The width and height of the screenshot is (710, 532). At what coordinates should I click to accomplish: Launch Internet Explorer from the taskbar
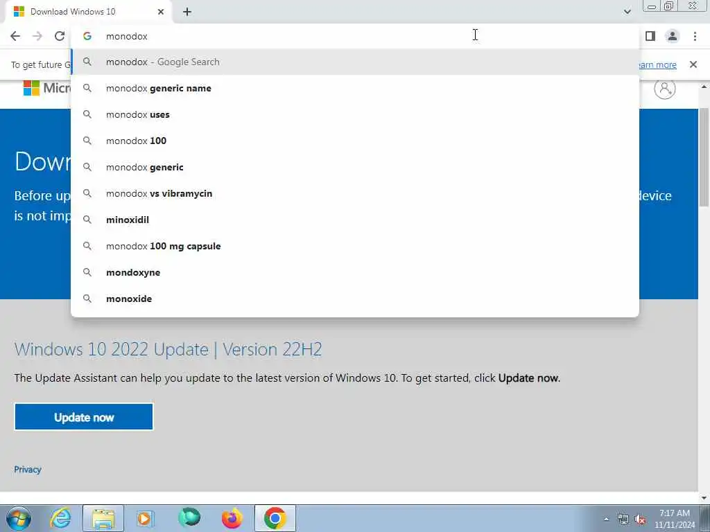point(60,518)
